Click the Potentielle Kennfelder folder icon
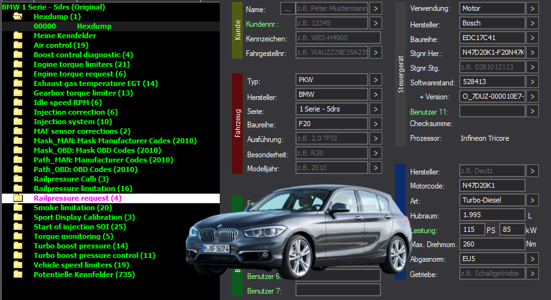Screen dimensions: 551x300 (18, 275)
